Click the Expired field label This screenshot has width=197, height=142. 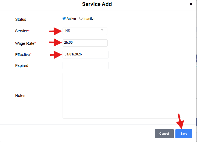click(22, 66)
